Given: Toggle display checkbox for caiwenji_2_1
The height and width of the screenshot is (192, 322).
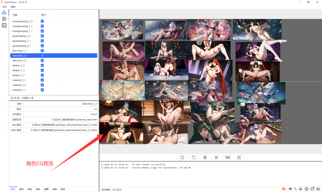Looking at the screenshot, I should (42, 80).
